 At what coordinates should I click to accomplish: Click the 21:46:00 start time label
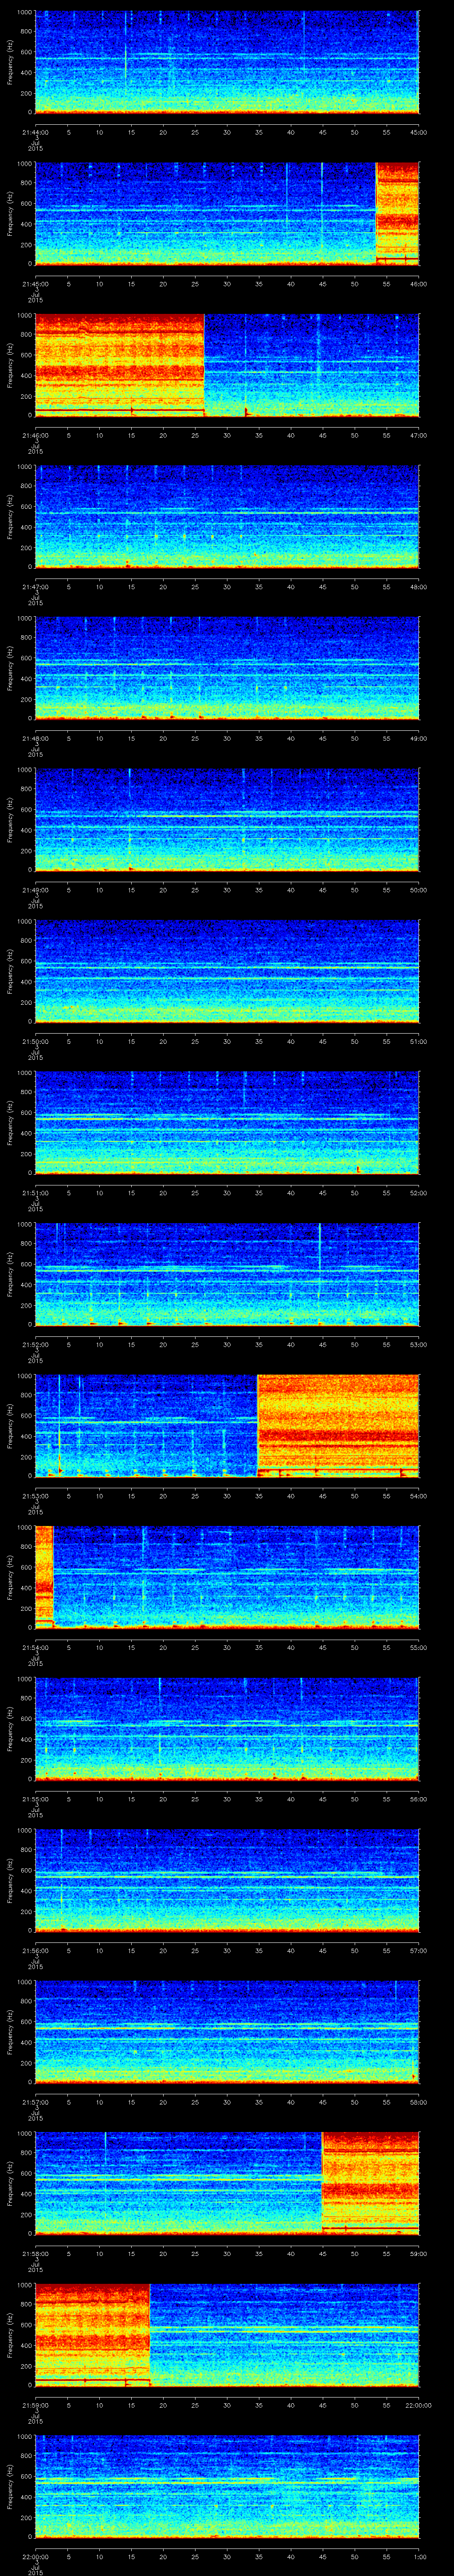click(x=35, y=435)
